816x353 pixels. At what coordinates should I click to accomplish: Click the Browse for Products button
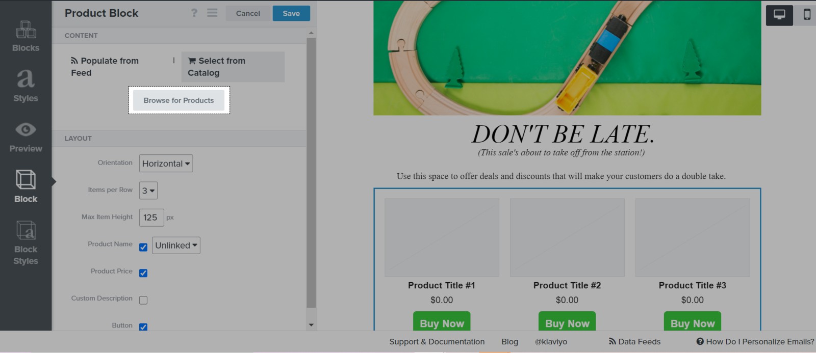tap(178, 100)
